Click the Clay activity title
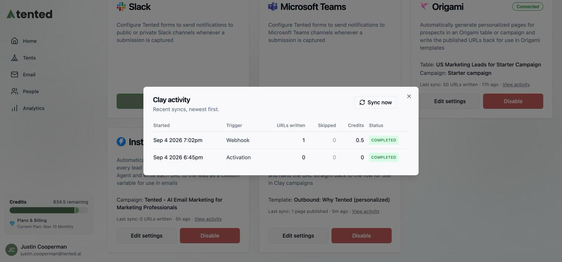Image resolution: width=562 pixels, height=262 pixels. (172, 100)
